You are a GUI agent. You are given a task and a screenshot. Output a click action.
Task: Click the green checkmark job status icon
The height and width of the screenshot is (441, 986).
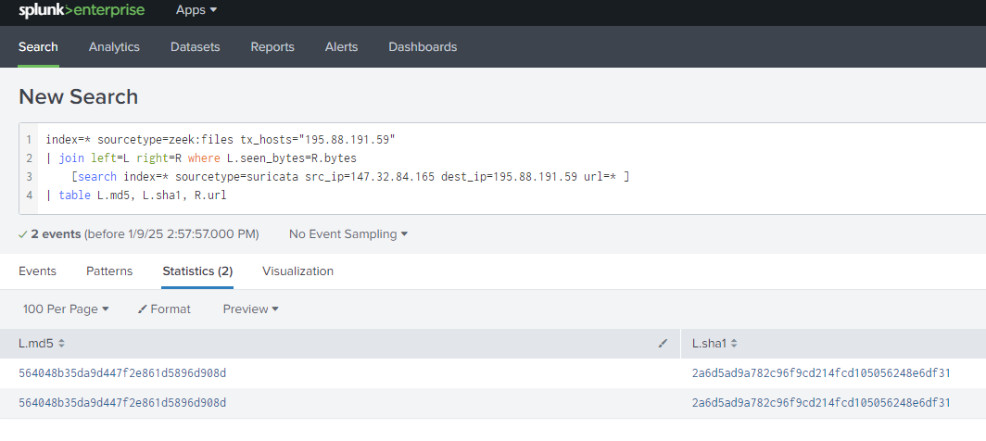(22, 234)
